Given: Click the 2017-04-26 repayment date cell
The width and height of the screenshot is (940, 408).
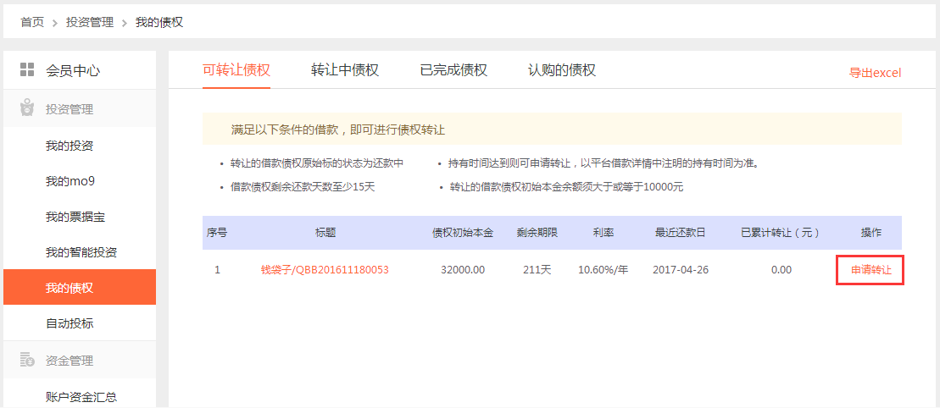Looking at the screenshot, I should (x=681, y=270).
